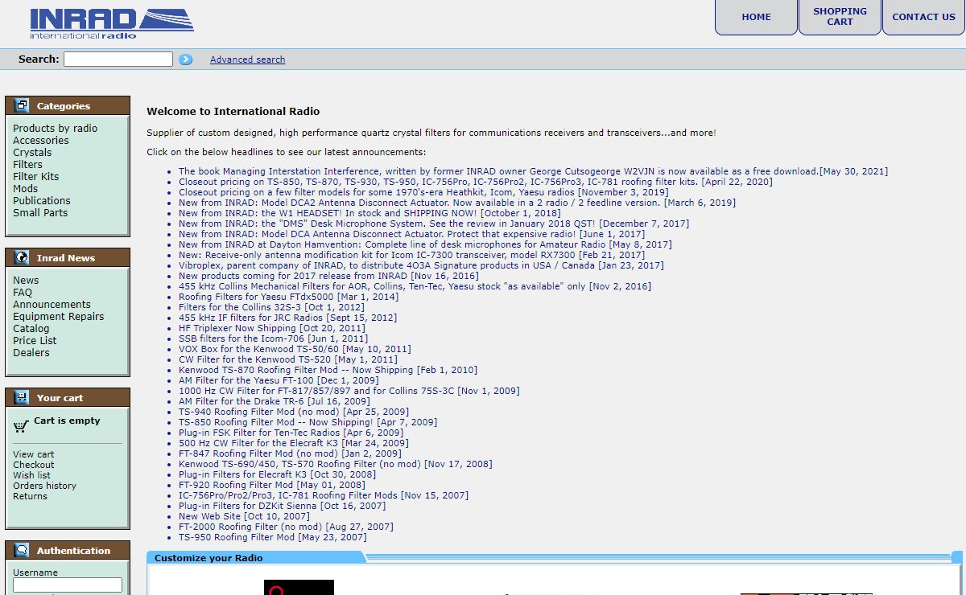
Task: Browse Products by radio category
Action: [x=55, y=129]
